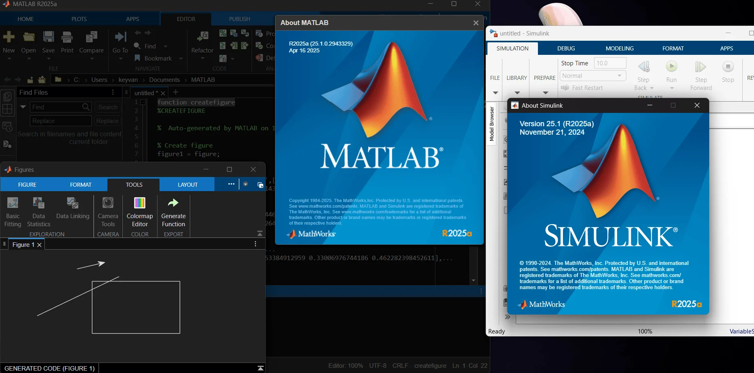The width and height of the screenshot is (754, 373).
Task: Click the Command History sidebar icon in MATLAB
Action: pos(7,127)
